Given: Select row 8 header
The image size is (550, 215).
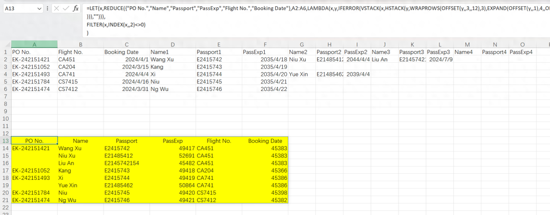Looking at the screenshot, I should (x=5, y=104).
